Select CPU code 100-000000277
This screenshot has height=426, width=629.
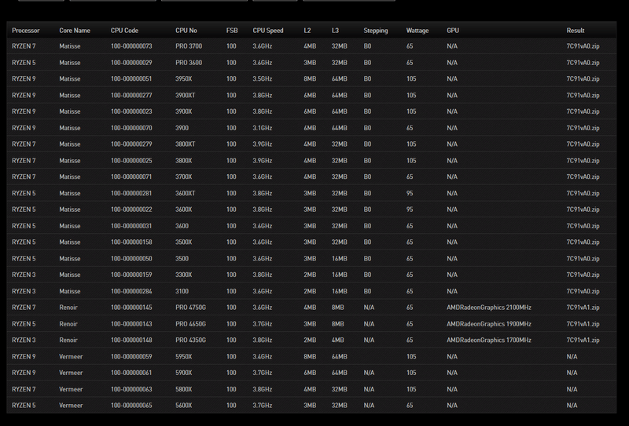pos(131,95)
